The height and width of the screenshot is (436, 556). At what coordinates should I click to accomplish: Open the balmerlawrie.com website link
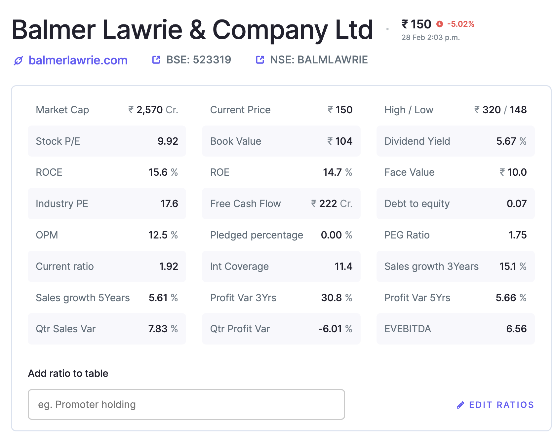78,60
